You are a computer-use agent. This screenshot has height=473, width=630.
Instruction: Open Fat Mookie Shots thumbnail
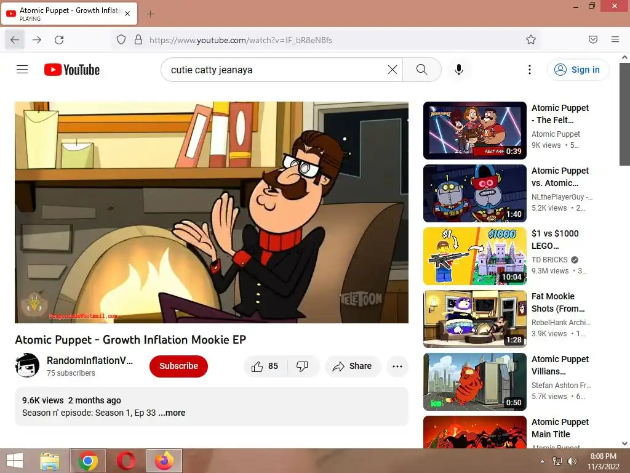pos(475,319)
